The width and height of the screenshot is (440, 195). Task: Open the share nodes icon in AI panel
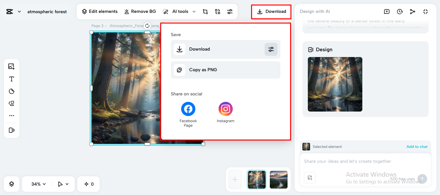[x=413, y=12]
